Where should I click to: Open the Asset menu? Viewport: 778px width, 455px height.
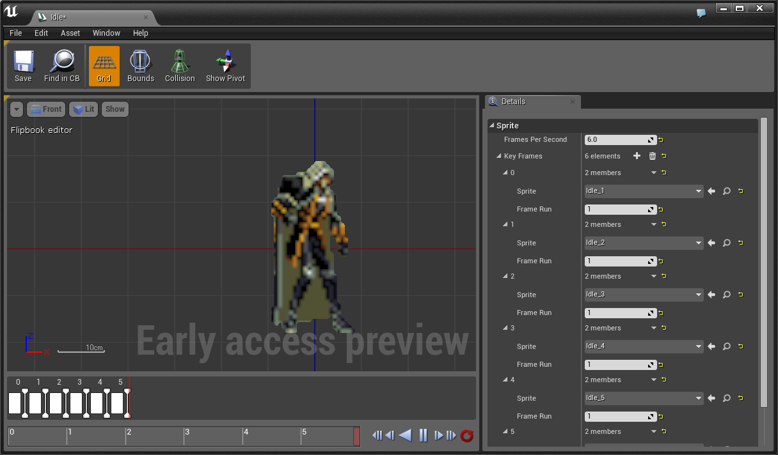(70, 33)
